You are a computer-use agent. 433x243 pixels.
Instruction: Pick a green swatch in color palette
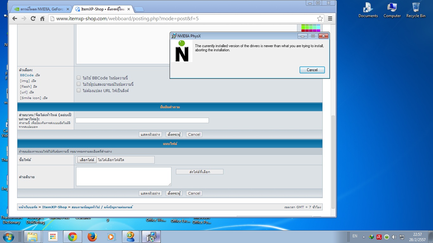point(303,28)
